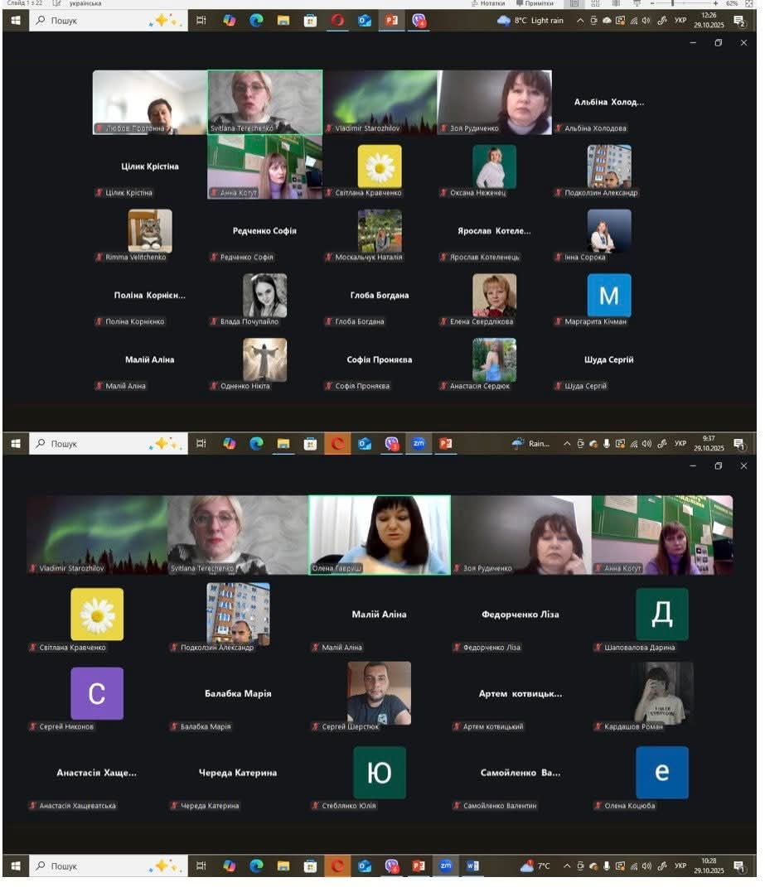Select Олена Гавриш's highlighted video tile
This screenshot has width=765, height=887.
380,534
